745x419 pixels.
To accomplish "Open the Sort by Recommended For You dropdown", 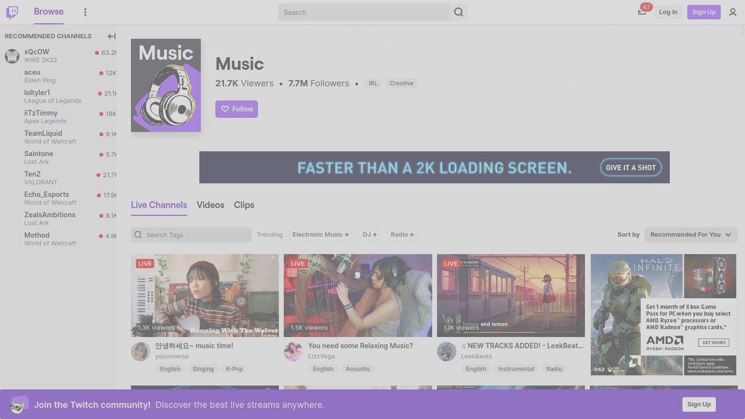I will pyautogui.click(x=691, y=235).
